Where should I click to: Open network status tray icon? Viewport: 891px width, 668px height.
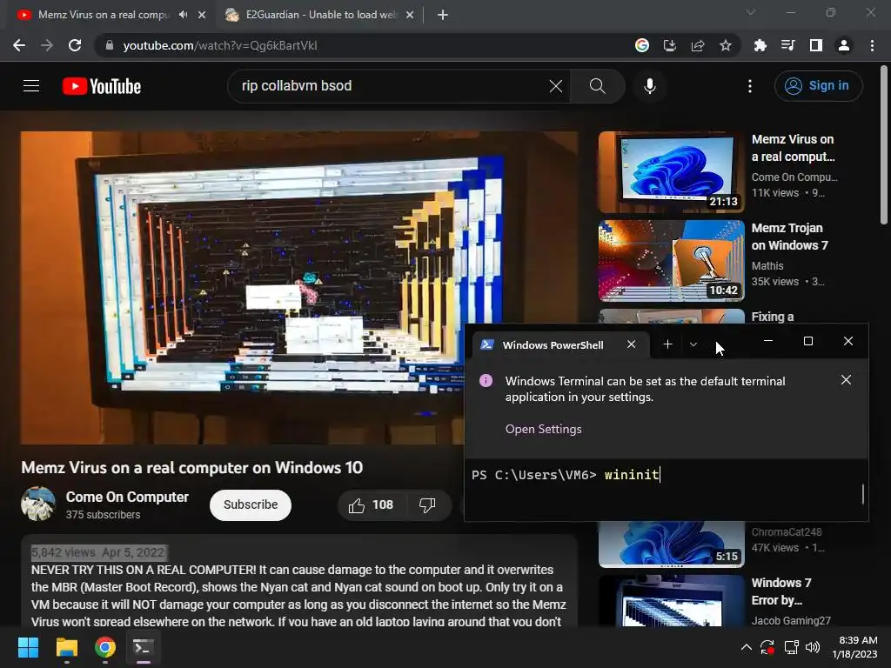point(791,647)
